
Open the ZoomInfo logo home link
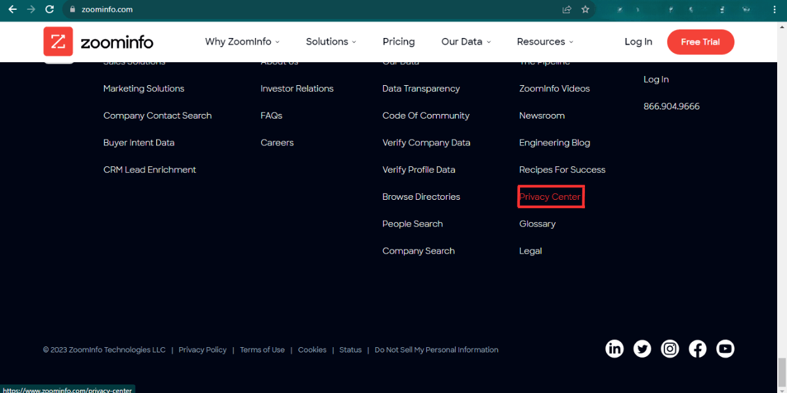pyautogui.click(x=98, y=42)
